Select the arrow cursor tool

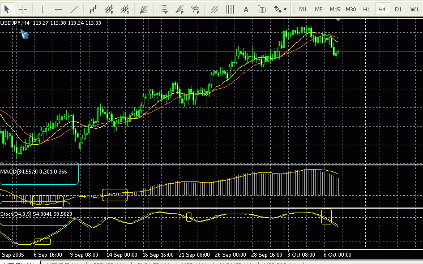point(7,9)
